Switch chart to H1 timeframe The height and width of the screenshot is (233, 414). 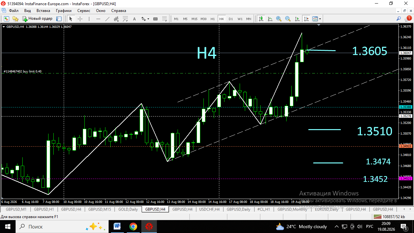coord(212,19)
